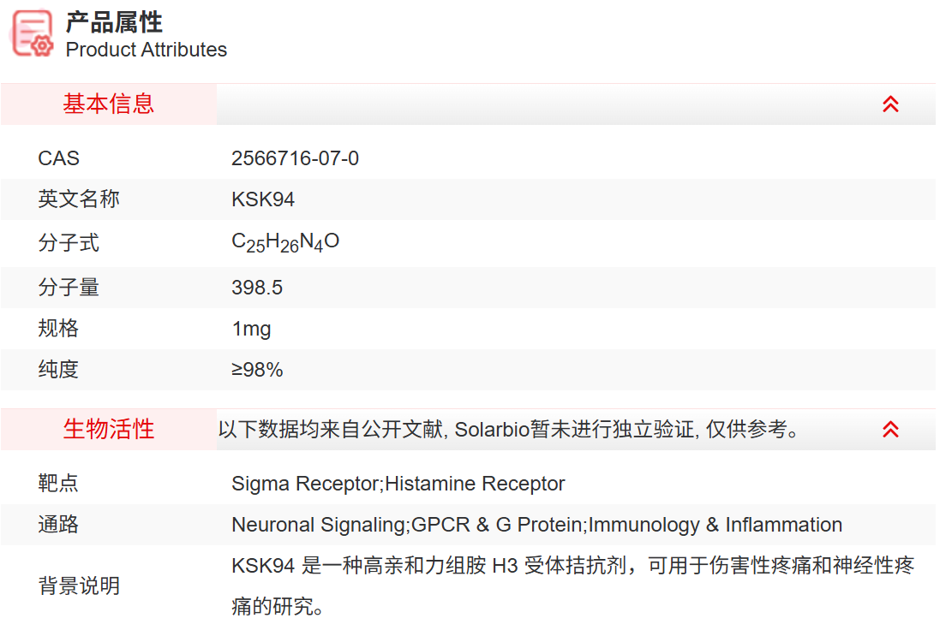Click the 背景说明 row label
The height and width of the screenshot is (642, 946).
click(x=79, y=586)
